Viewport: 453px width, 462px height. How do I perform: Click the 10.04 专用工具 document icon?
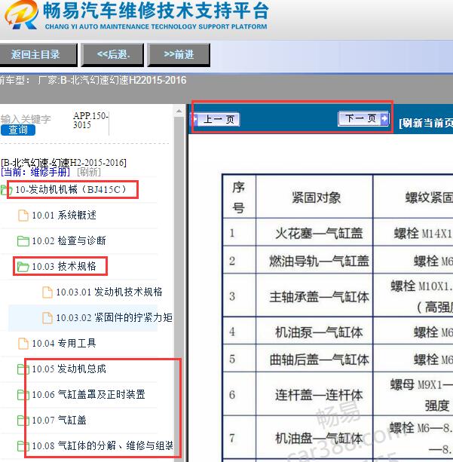(x=23, y=344)
